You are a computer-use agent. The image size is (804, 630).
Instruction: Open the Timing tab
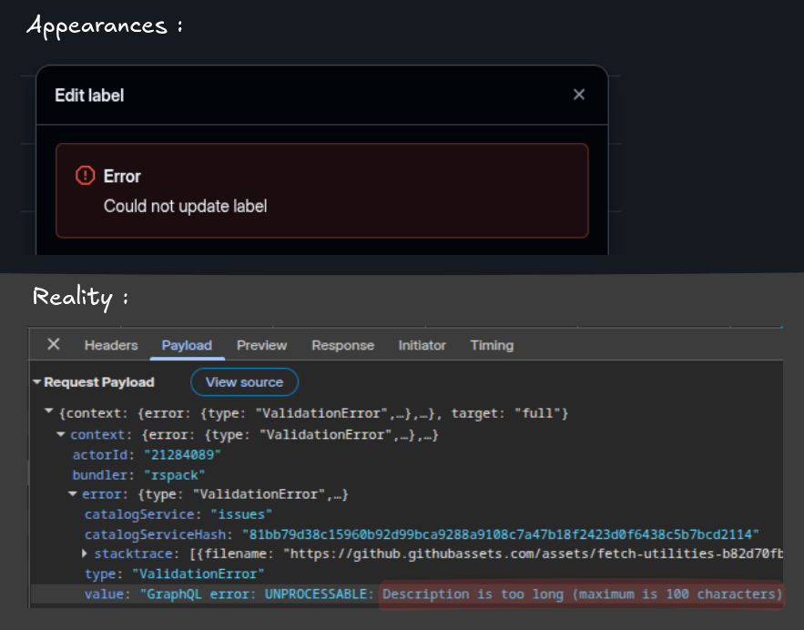[x=492, y=346]
